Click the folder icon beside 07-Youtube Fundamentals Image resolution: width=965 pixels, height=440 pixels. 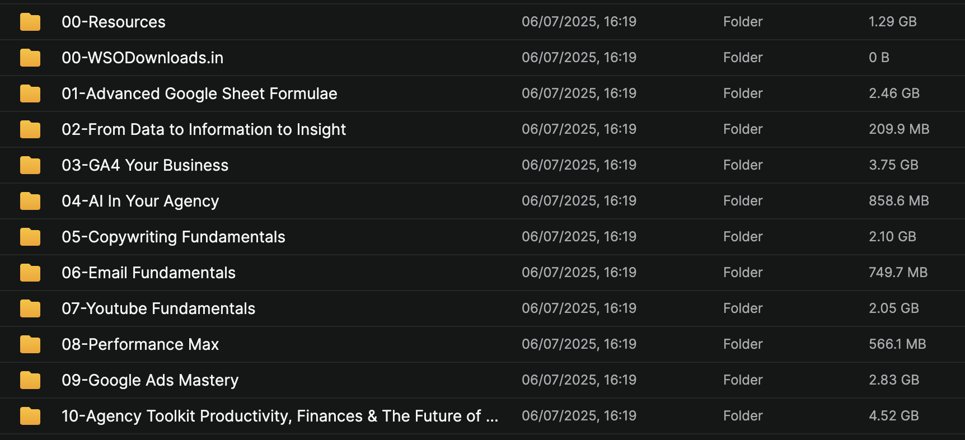tap(30, 308)
